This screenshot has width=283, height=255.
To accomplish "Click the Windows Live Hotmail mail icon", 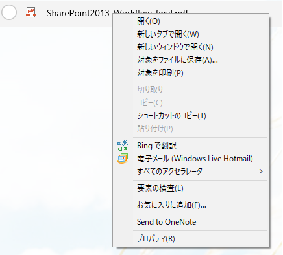I will click(x=123, y=159).
